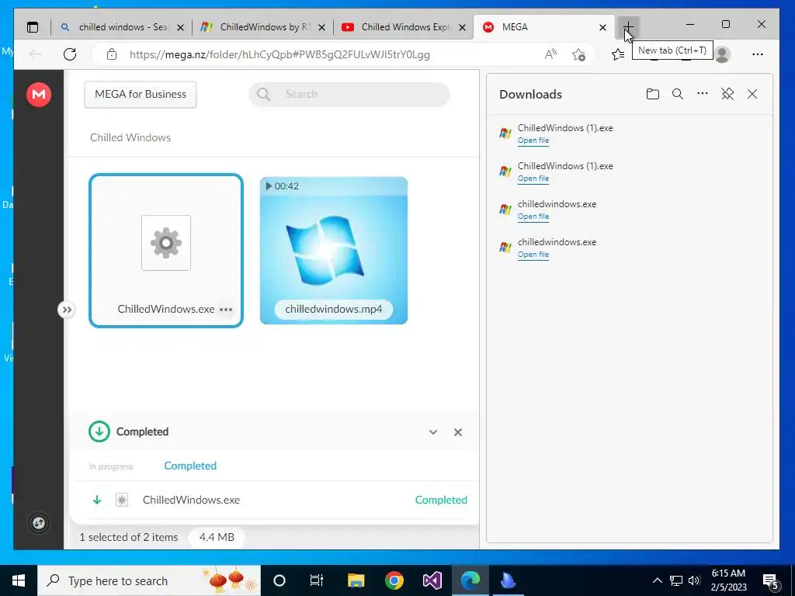Viewport: 795px width, 596px height.
Task: Select the Completed transfers tab
Action: point(190,466)
